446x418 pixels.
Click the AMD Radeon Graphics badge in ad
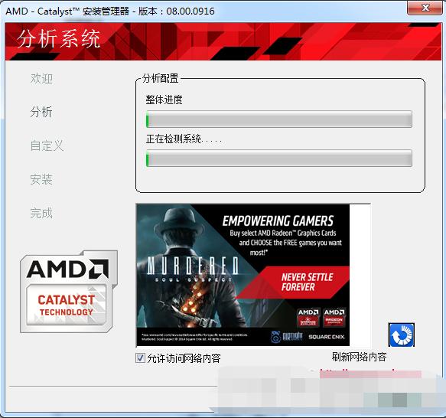pos(334,317)
